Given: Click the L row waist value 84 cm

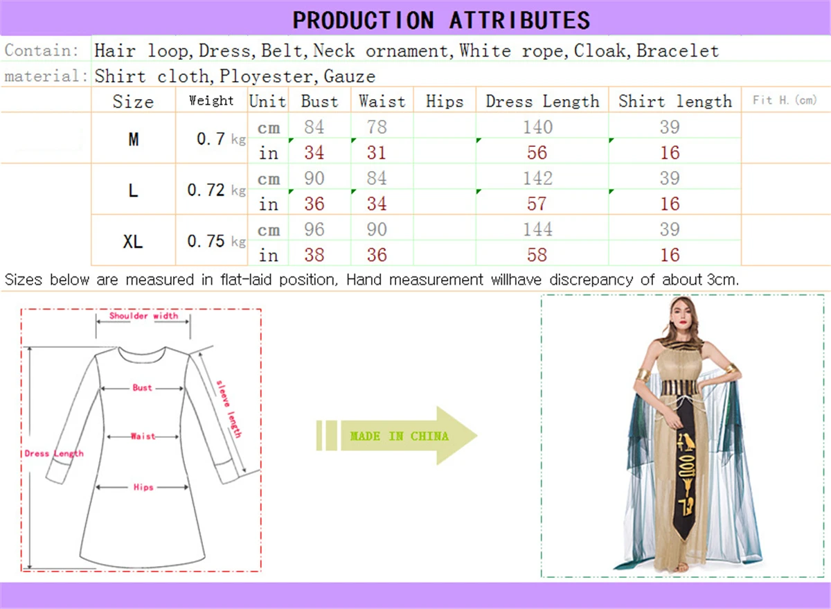Looking at the screenshot, I should click(x=377, y=179).
